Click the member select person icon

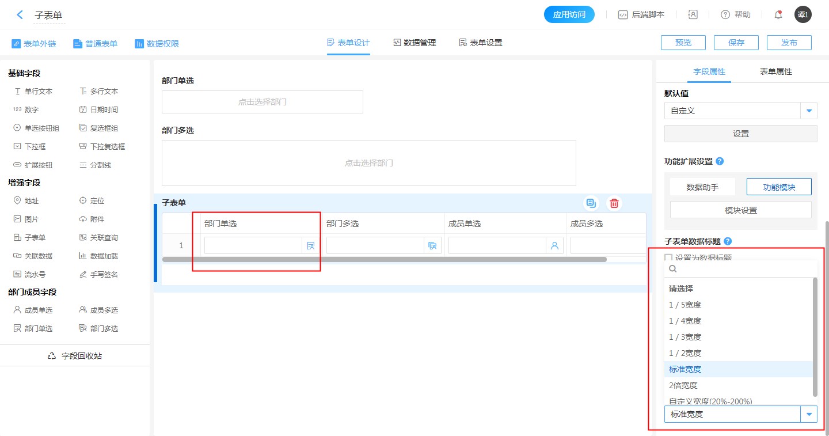(554, 246)
